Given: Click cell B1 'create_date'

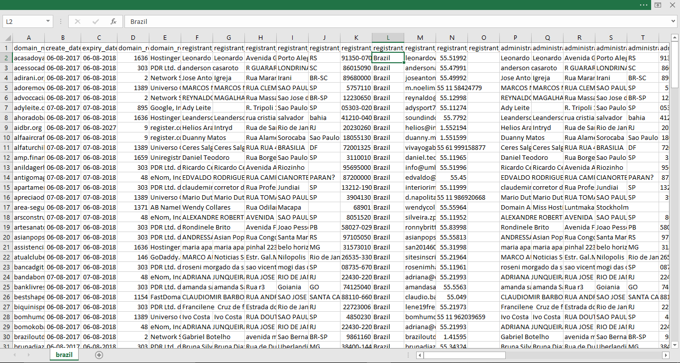Looking at the screenshot, I should (63, 48).
